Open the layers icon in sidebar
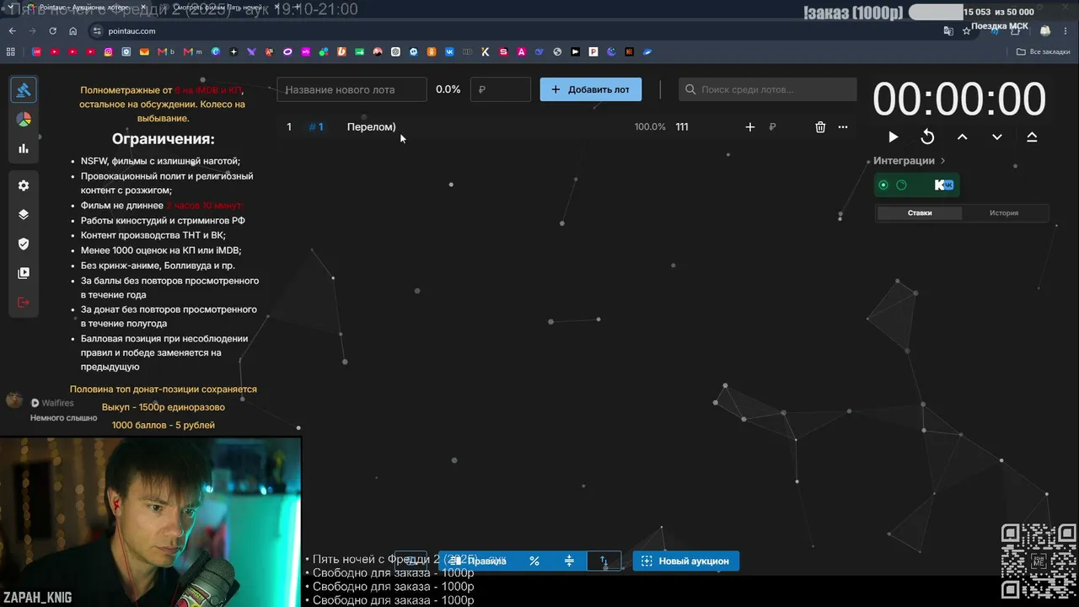 24,214
